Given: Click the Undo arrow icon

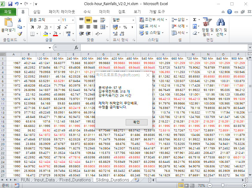Looking at the screenshot, I should (16, 4).
